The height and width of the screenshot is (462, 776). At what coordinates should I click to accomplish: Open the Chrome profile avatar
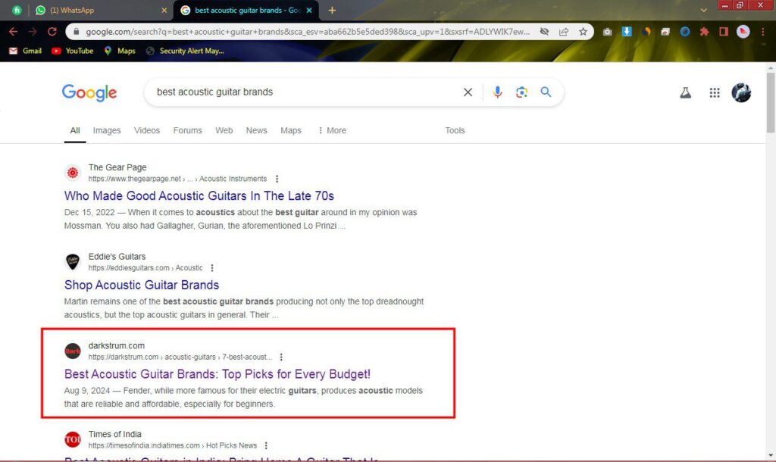point(743,32)
